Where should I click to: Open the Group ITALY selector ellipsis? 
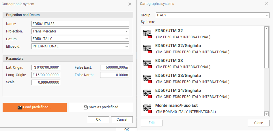coord(267,15)
